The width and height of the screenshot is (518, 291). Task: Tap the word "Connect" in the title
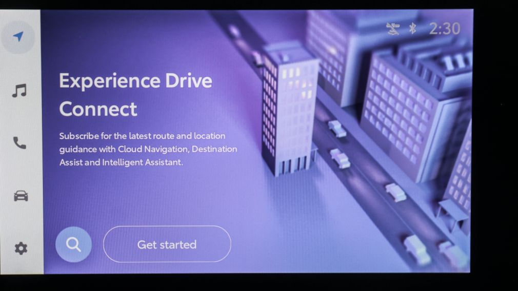98,109
